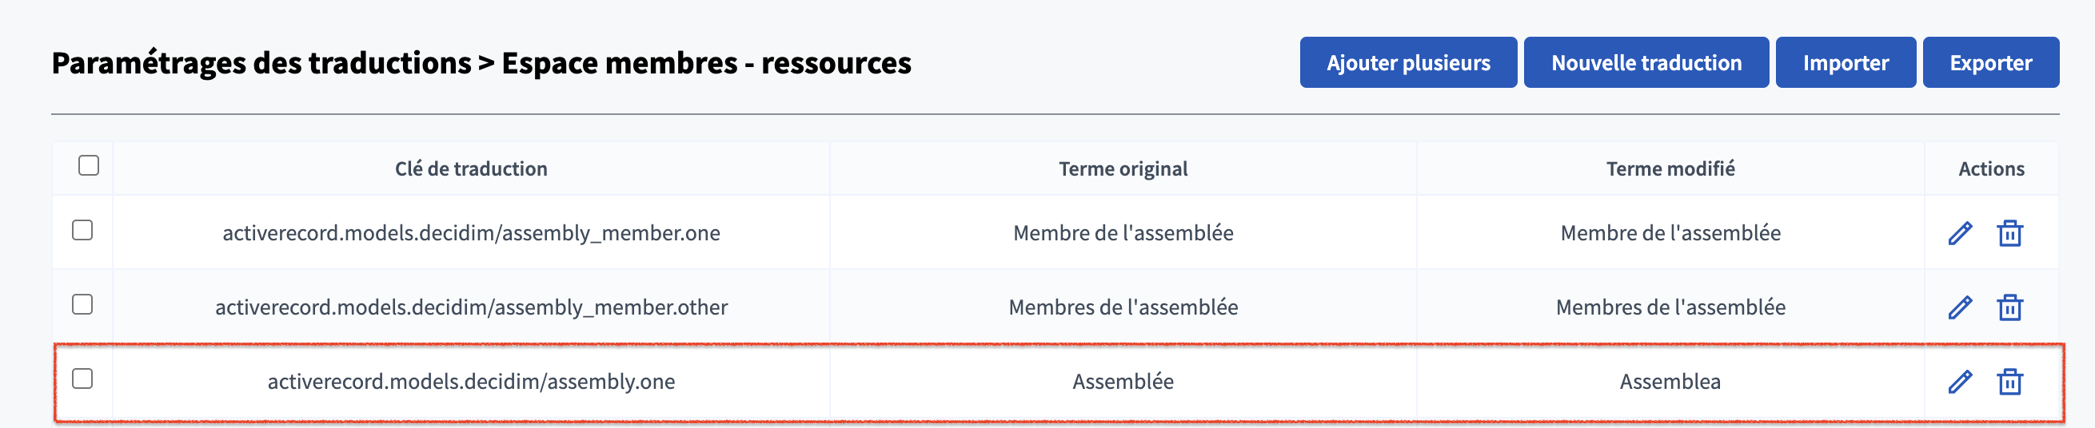Click the Clé de traduction column header
Screen dimensions: 2095x428
click(471, 169)
